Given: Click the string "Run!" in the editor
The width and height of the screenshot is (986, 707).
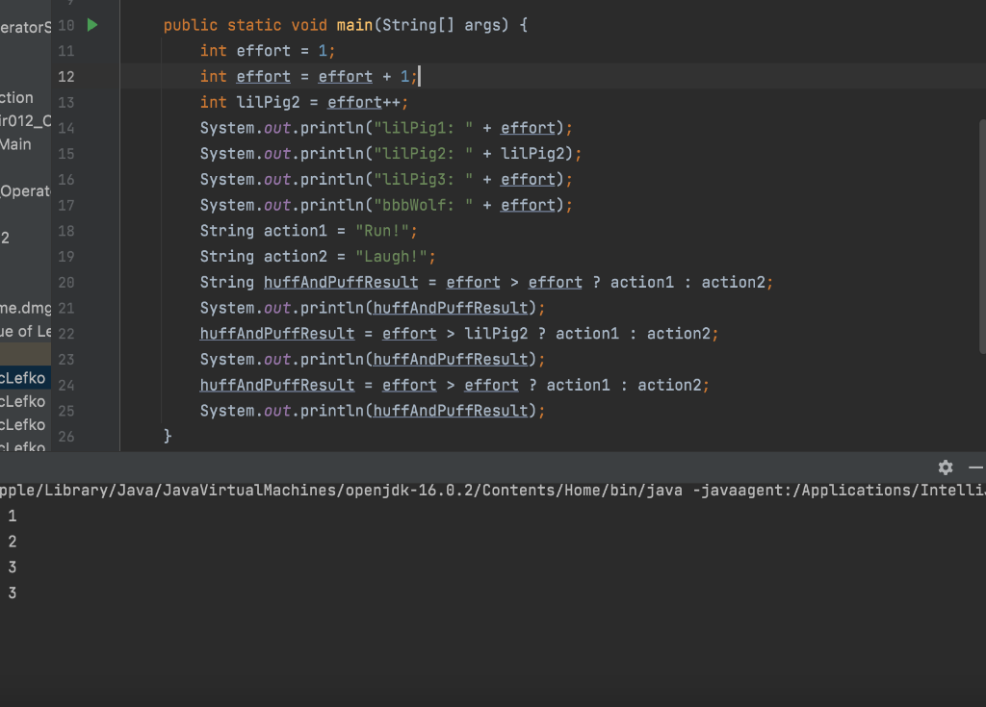Looking at the screenshot, I should click(382, 230).
